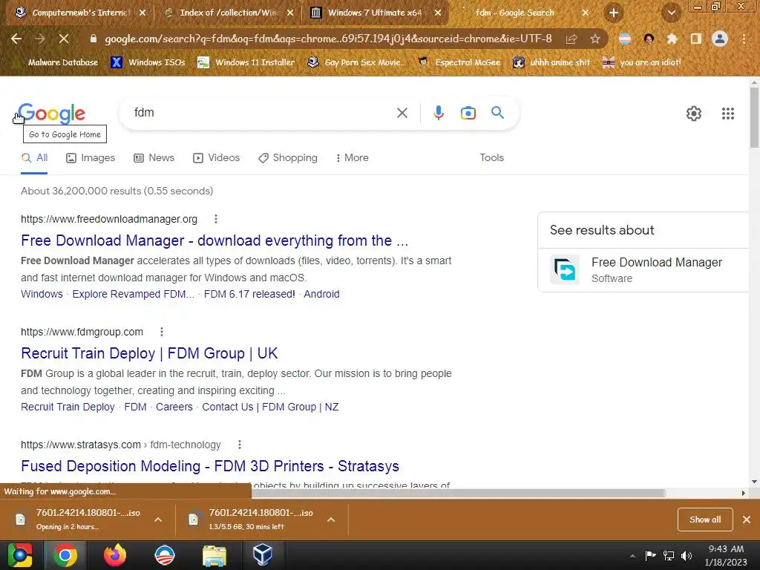Click the fdm search input field
Viewport: 760px width, 570px height.
(262, 113)
